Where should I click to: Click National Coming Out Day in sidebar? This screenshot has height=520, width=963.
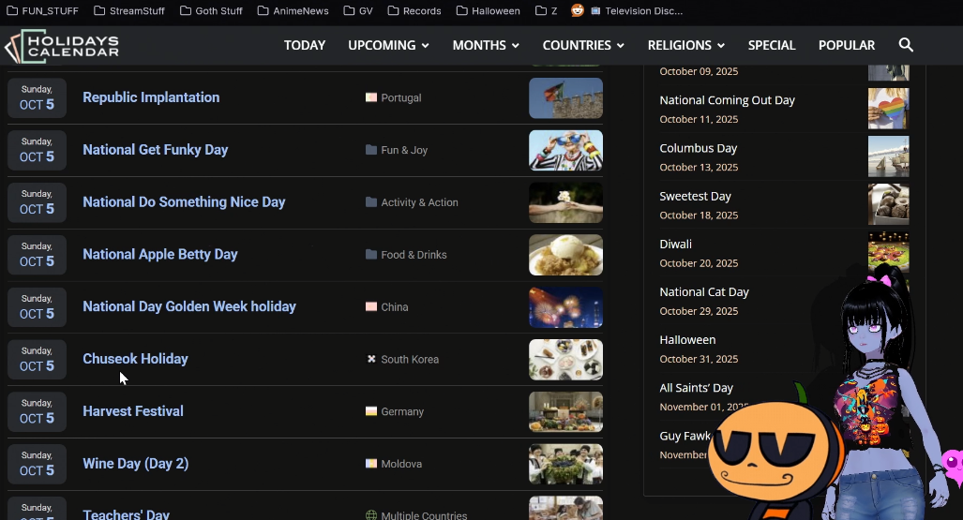(727, 100)
